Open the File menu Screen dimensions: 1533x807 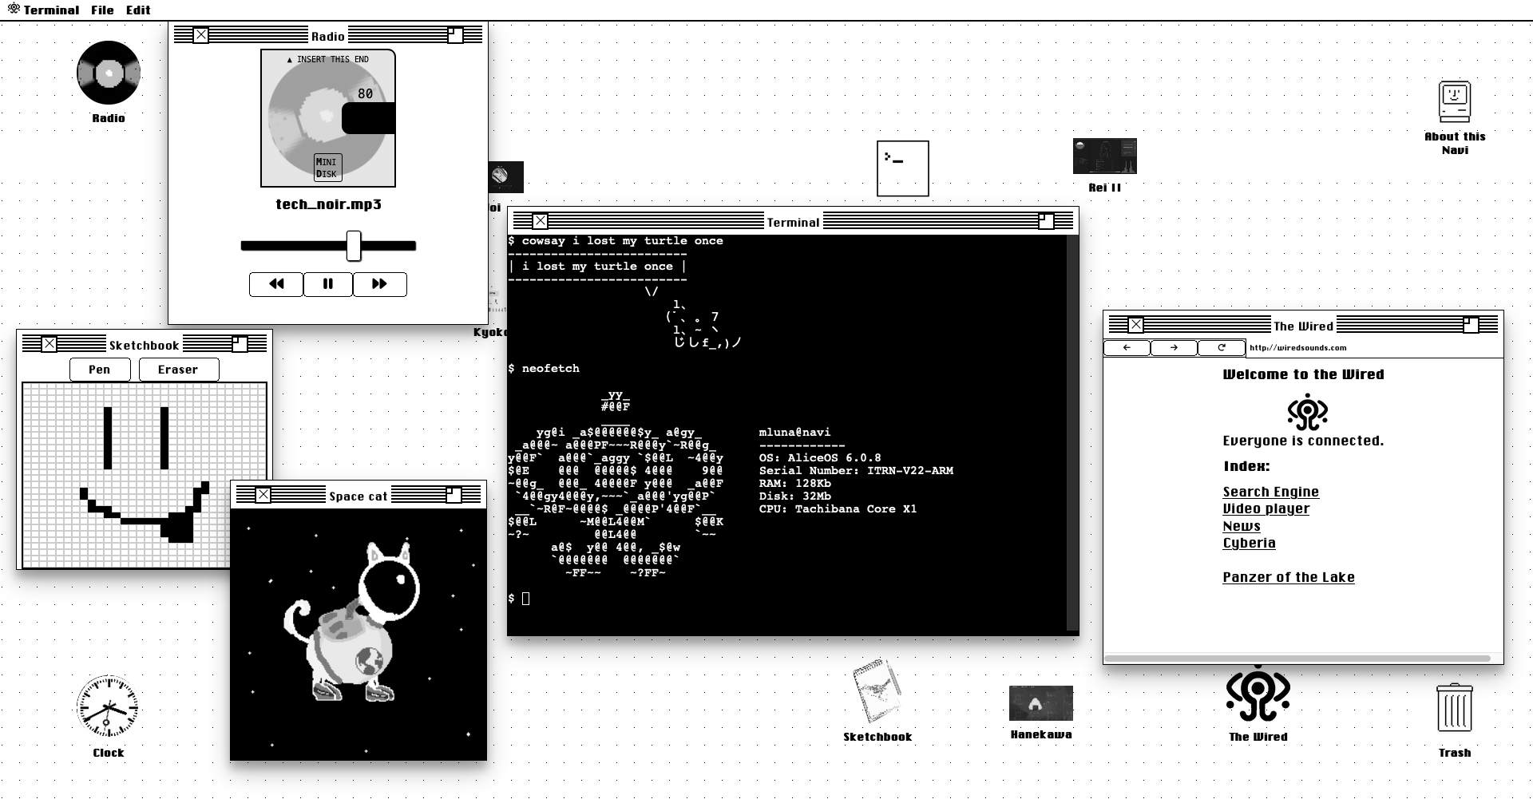(102, 10)
